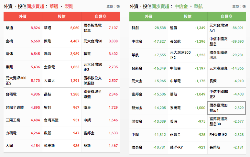Select 金像電 row
Viewport: 250px width, 157px height.
62,67
